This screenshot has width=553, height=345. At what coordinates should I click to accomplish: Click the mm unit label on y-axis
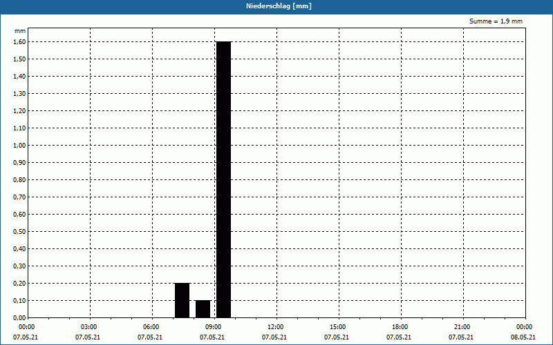point(20,31)
